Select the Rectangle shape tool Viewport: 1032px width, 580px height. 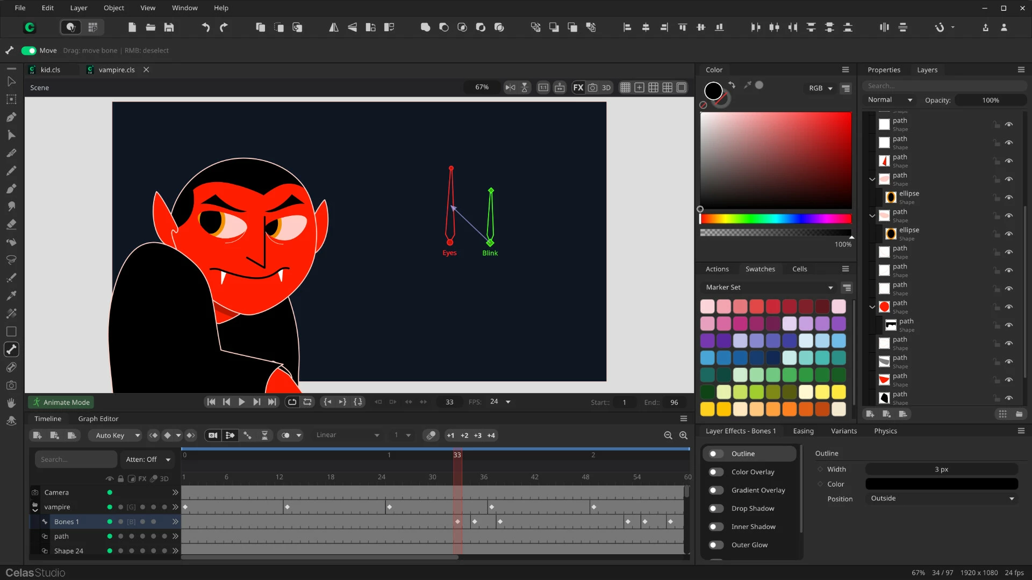[11, 331]
